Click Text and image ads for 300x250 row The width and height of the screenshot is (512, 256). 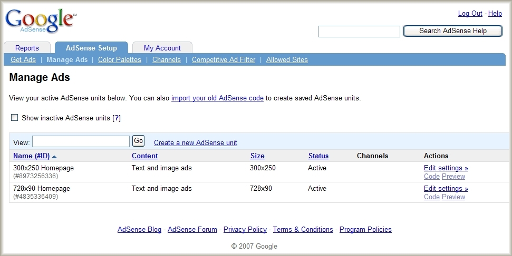162,168
